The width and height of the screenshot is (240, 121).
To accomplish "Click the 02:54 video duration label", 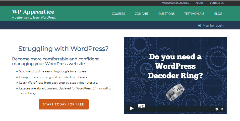I will pos(142,106).
